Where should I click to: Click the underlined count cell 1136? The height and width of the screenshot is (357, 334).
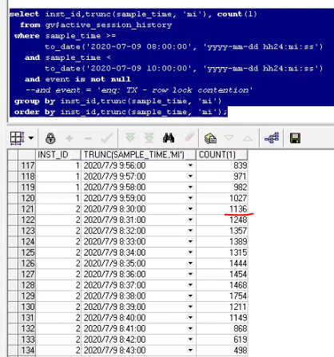(222, 209)
